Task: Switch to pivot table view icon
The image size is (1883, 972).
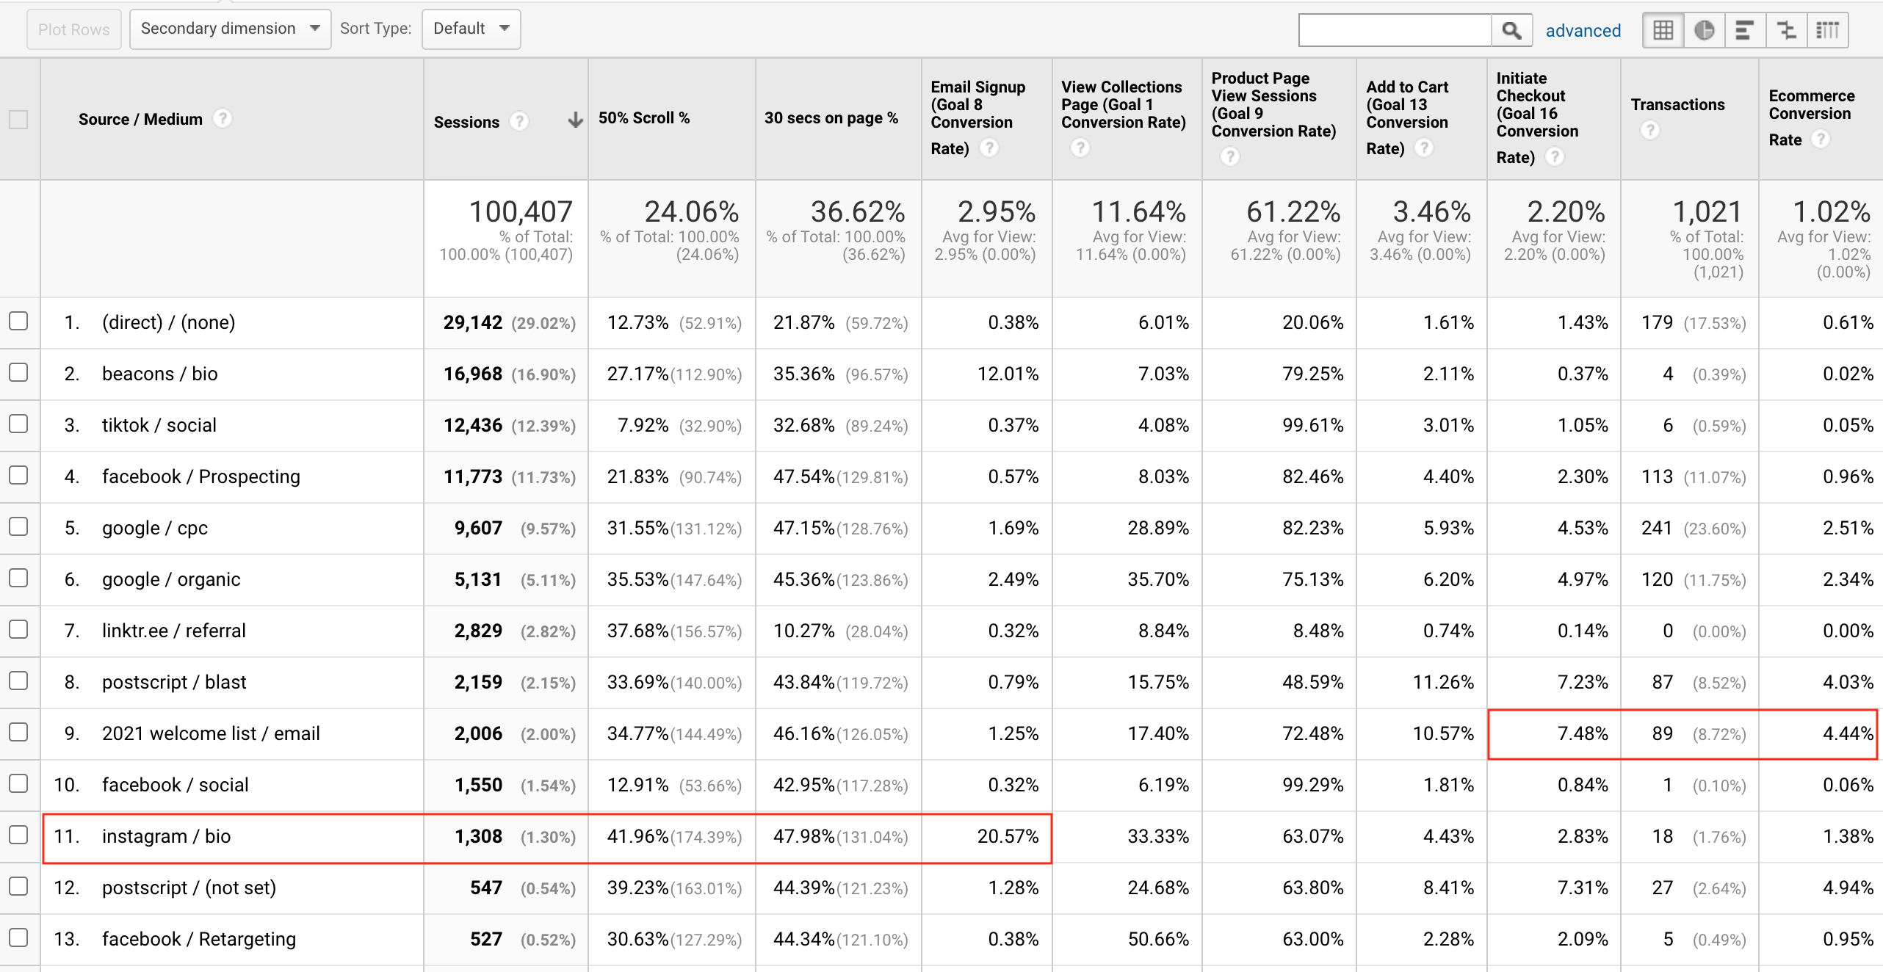Action: (1827, 30)
